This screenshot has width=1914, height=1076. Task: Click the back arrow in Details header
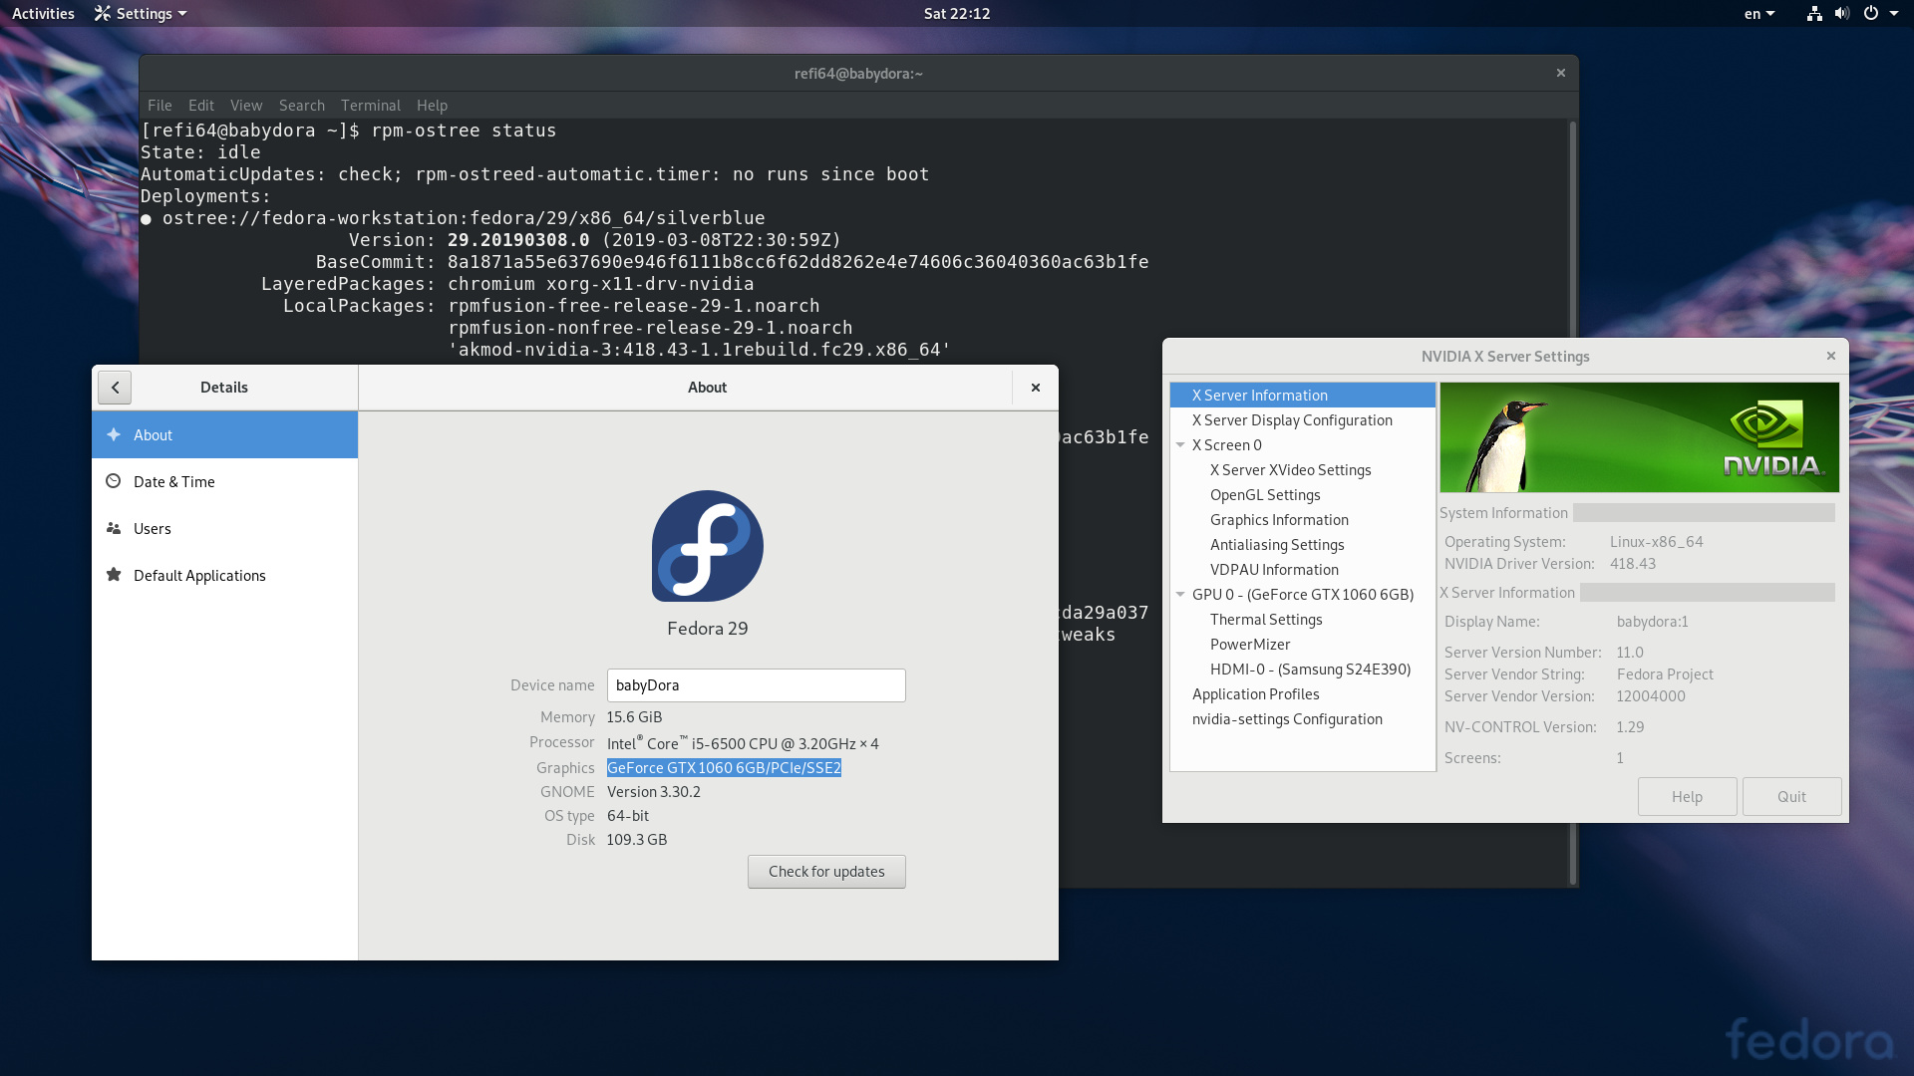(115, 388)
